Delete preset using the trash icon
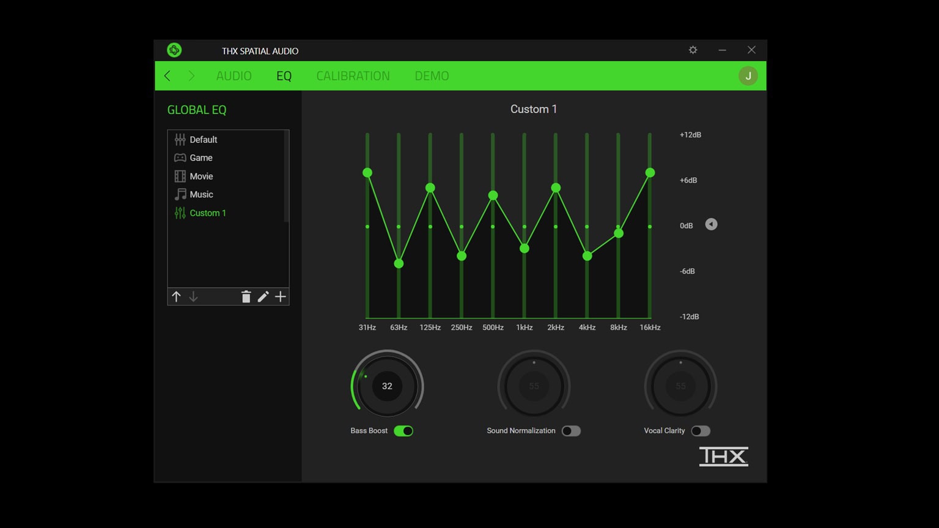Viewport: 939px width, 528px height. (x=246, y=296)
